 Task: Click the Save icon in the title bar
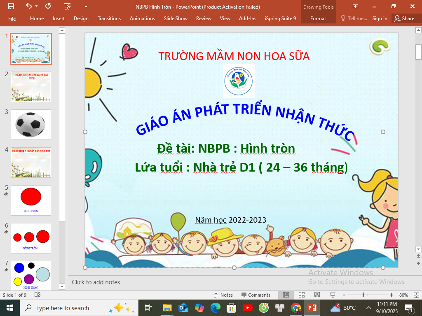tap(11, 6)
